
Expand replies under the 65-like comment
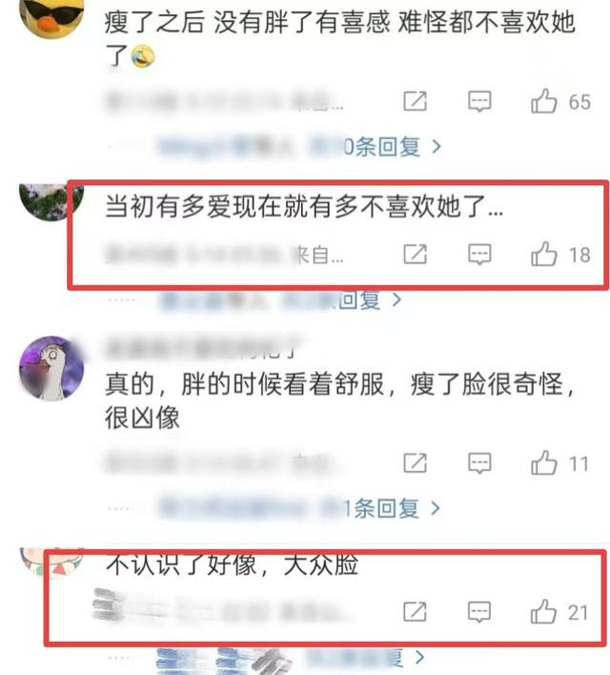300,147
